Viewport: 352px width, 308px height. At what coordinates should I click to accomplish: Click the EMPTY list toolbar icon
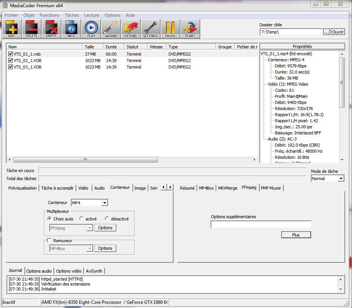pos(51,29)
